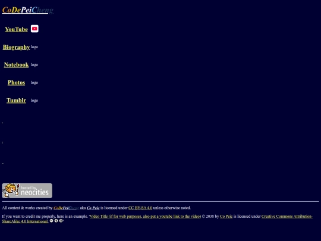The image size is (321, 241).
Task: Open the Biography page link
Action: coord(17,47)
